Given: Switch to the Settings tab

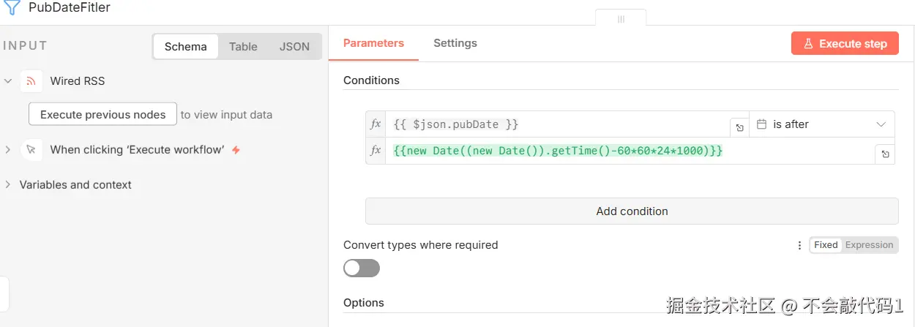Looking at the screenshot, I should point(455,43).
